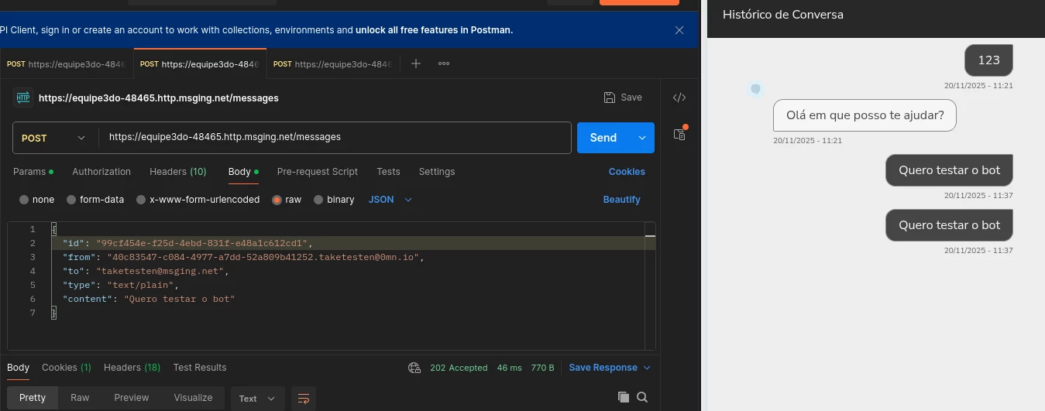The height and width of the screenshot is (411, 1045).
Task: Switch response view to Raw
Action: click(x=80, y=398)
